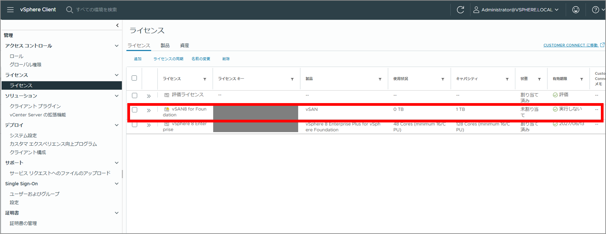The width and height of the screenshot is (606, 234).
Task: Open the hamburger navigation menu
Action: click(10, 10)
